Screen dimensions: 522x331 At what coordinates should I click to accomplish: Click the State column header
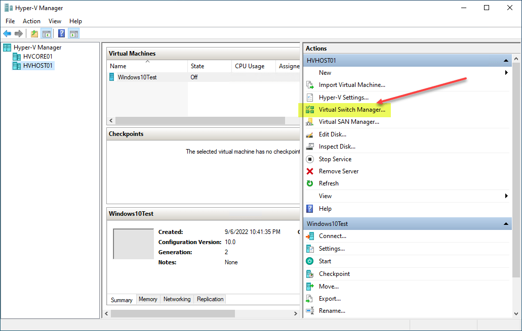[210, 66]
